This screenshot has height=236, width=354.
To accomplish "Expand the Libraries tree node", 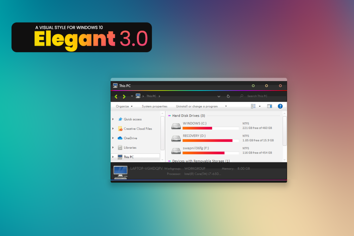I will pos(113,148).
